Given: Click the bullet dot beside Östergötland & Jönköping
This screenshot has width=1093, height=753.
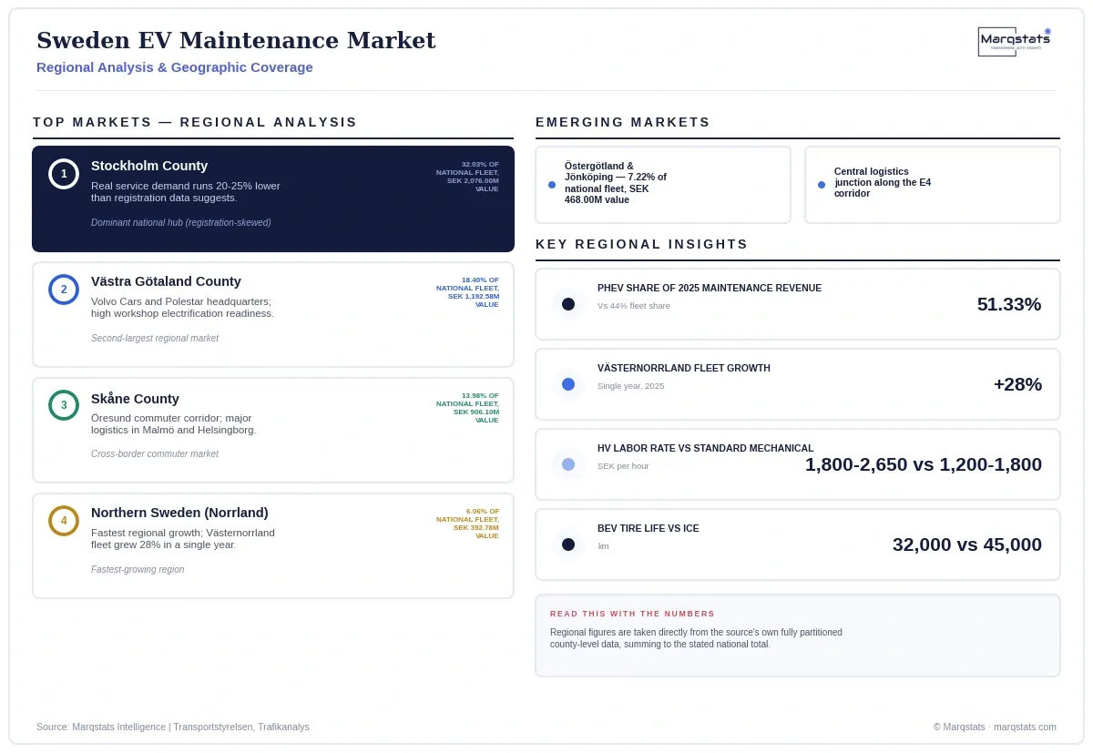Looking at the screenshot, I should point(552,185).
